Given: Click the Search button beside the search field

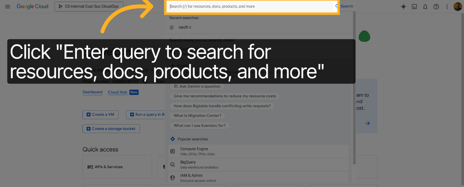Looking at the screenshot, I should [344, 6].
